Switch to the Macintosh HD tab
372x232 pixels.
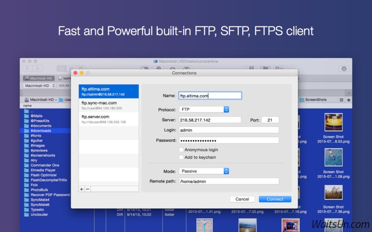(39, 78)
